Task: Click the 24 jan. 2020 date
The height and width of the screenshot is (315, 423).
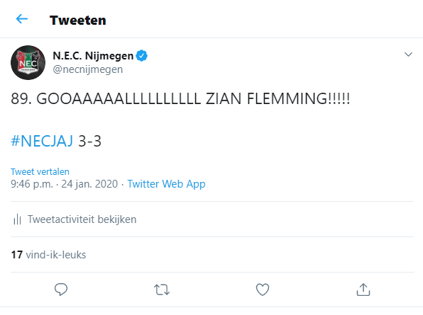Action: [x=89, y=184]
